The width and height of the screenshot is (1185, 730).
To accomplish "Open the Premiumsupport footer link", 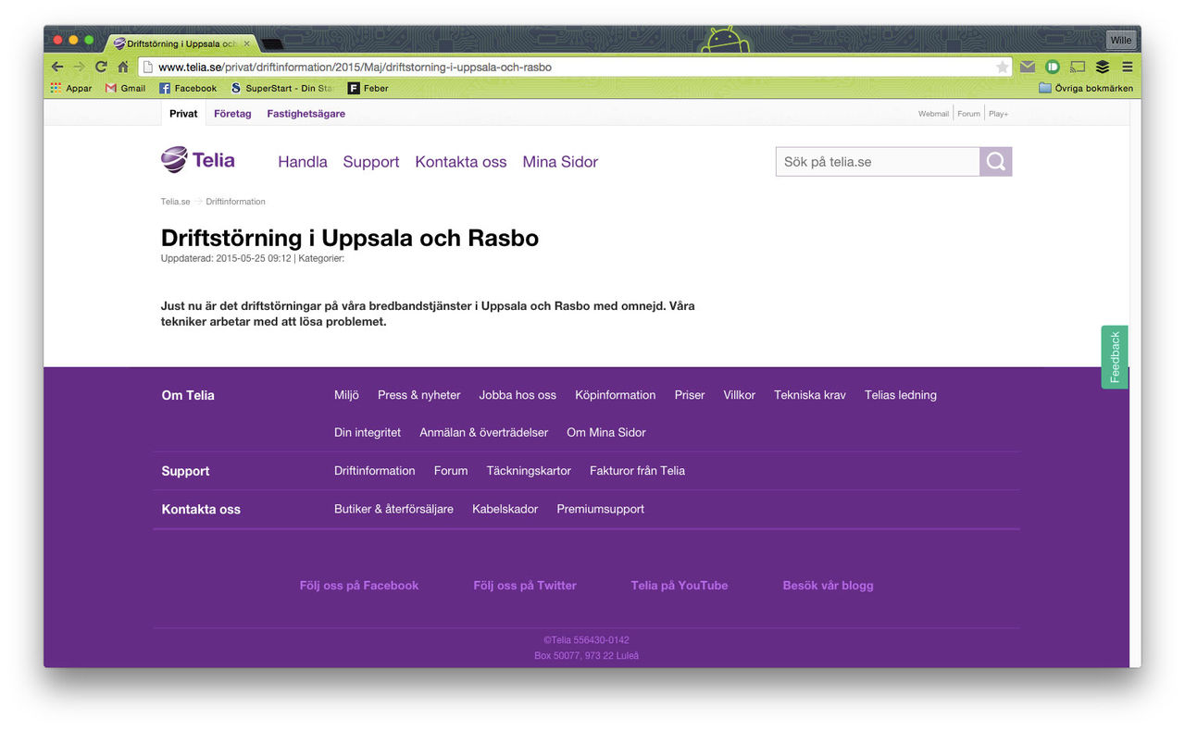I will coord(600,509).
